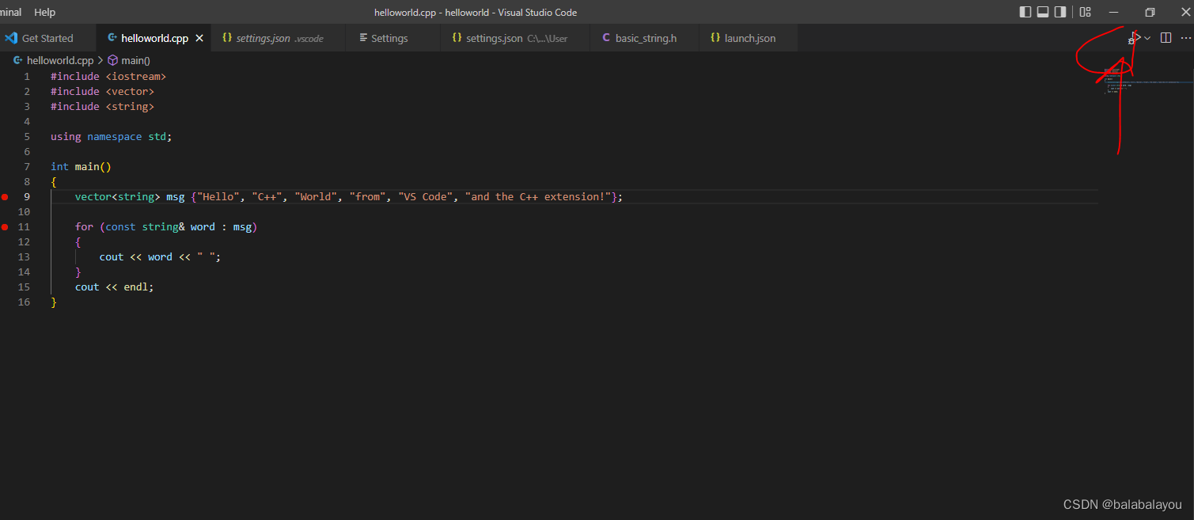Image resolution: width=1194 pixels, height=520 pixels.
Task: Click the C++ file icon on helloworld.cpp tab
Action: (x=112, y=38)
